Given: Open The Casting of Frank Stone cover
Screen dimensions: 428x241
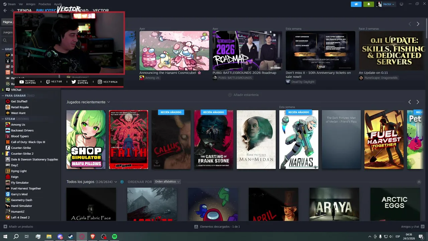Looking at the screenshot, I should [214, 140].
